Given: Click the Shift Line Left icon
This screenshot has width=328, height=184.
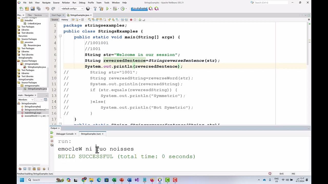Looking at the screenshot, I should click(122, 20).
